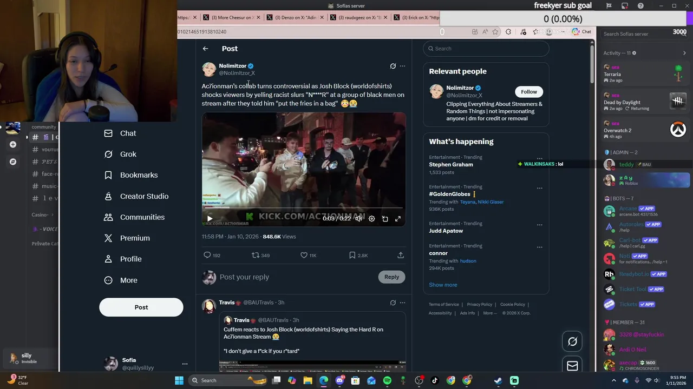The height and width of the screenshot is (389, 693).
Task: Switch video to picture-in-picture mode
Action: coord(385,219)
